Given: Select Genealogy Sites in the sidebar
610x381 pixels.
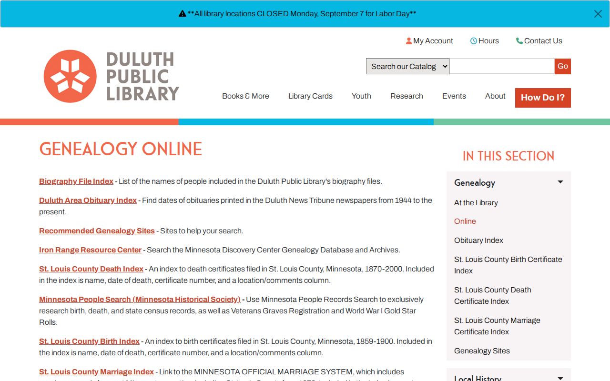Looking at the screenshot, I should point(482,351).
